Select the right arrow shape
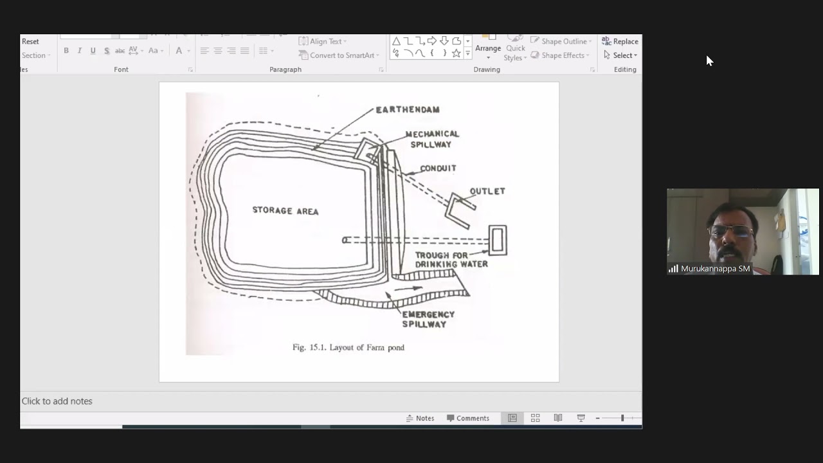823x463 pixels. point(432,41)
